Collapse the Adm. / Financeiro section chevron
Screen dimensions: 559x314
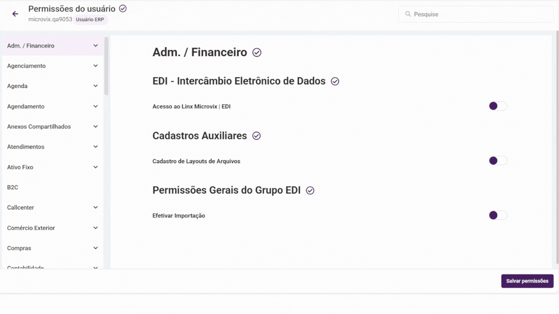pyautogui.click(x=96, y=46)
